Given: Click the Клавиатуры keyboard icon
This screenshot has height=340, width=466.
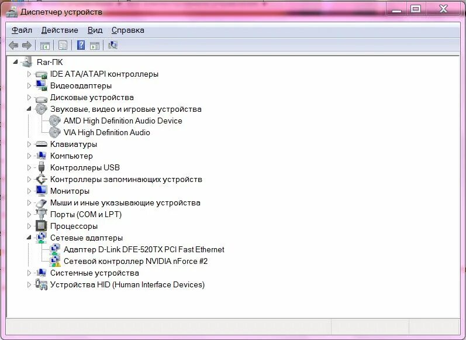Looking at the screenshot, I should [x=42, y=145].
